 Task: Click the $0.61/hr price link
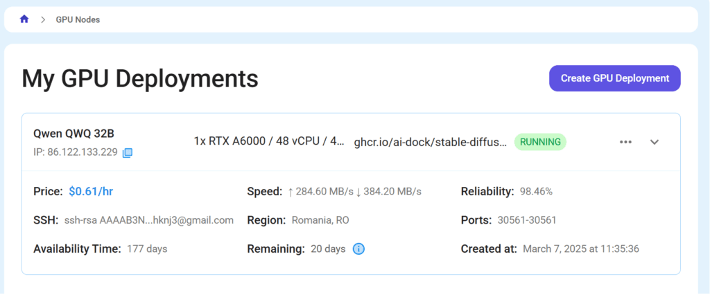click(92, 191)
